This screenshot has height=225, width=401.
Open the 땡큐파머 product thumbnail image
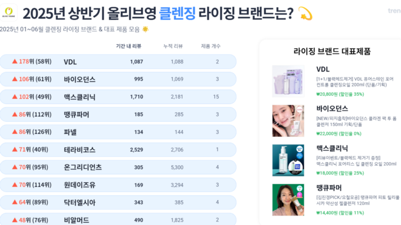[288, 200]
